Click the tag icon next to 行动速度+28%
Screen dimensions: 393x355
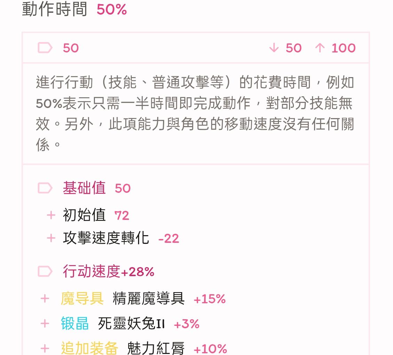(45, 271)
